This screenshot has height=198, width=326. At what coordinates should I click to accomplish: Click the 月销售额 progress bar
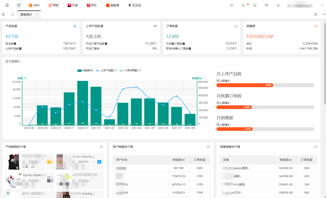click(x=265, y=129)
